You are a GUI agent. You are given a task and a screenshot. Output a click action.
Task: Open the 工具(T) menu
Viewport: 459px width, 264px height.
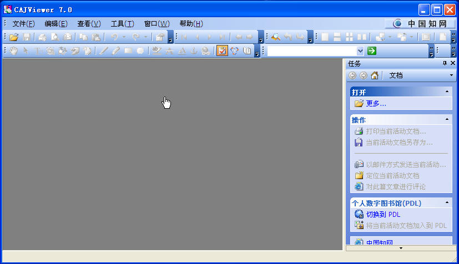[122, 24]
